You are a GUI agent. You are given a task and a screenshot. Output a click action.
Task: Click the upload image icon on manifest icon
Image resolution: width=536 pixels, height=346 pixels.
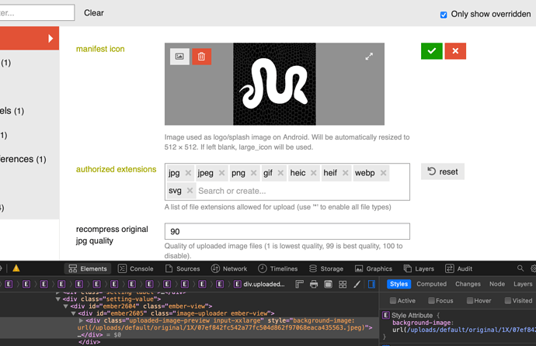pyautogui.click(x=179, y=57)
